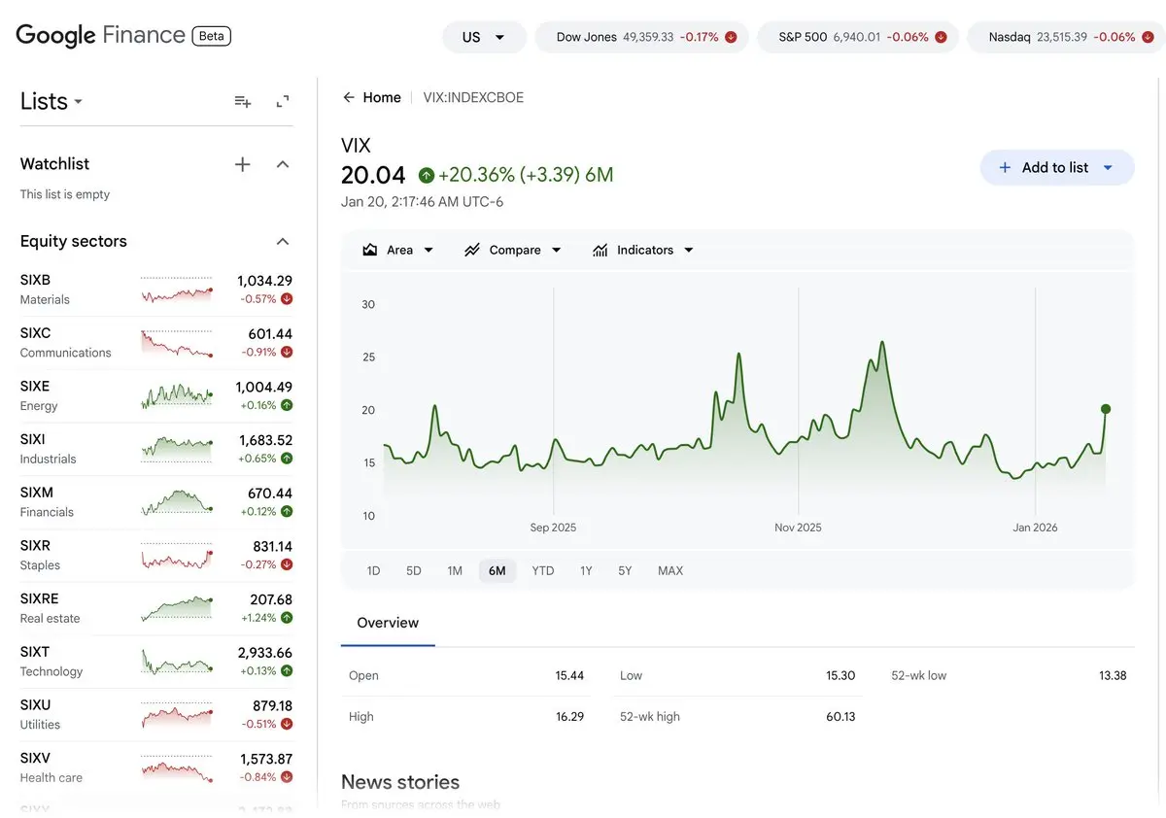Open the Overview tab
The height and width of the screenshot is (818, 1166).
coord(388,623)
